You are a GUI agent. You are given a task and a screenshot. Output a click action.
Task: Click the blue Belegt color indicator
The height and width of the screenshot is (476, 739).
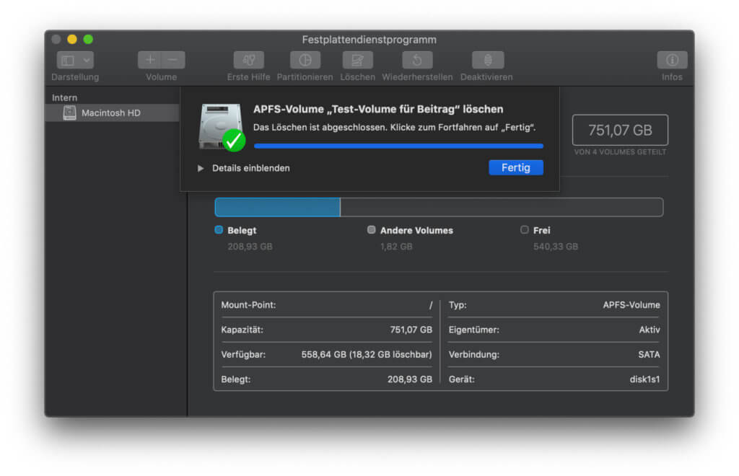(219, 230)
